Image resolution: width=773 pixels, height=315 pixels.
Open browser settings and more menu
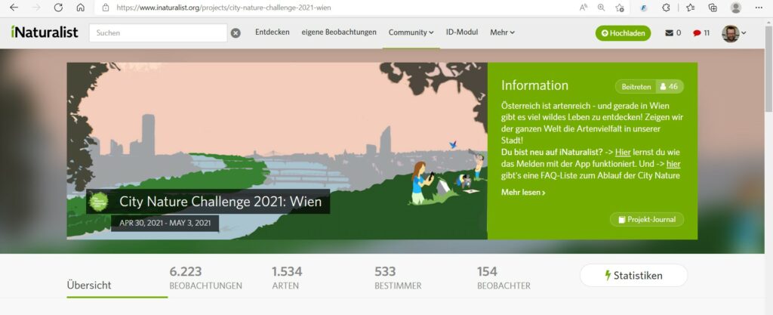coord(759,8)
